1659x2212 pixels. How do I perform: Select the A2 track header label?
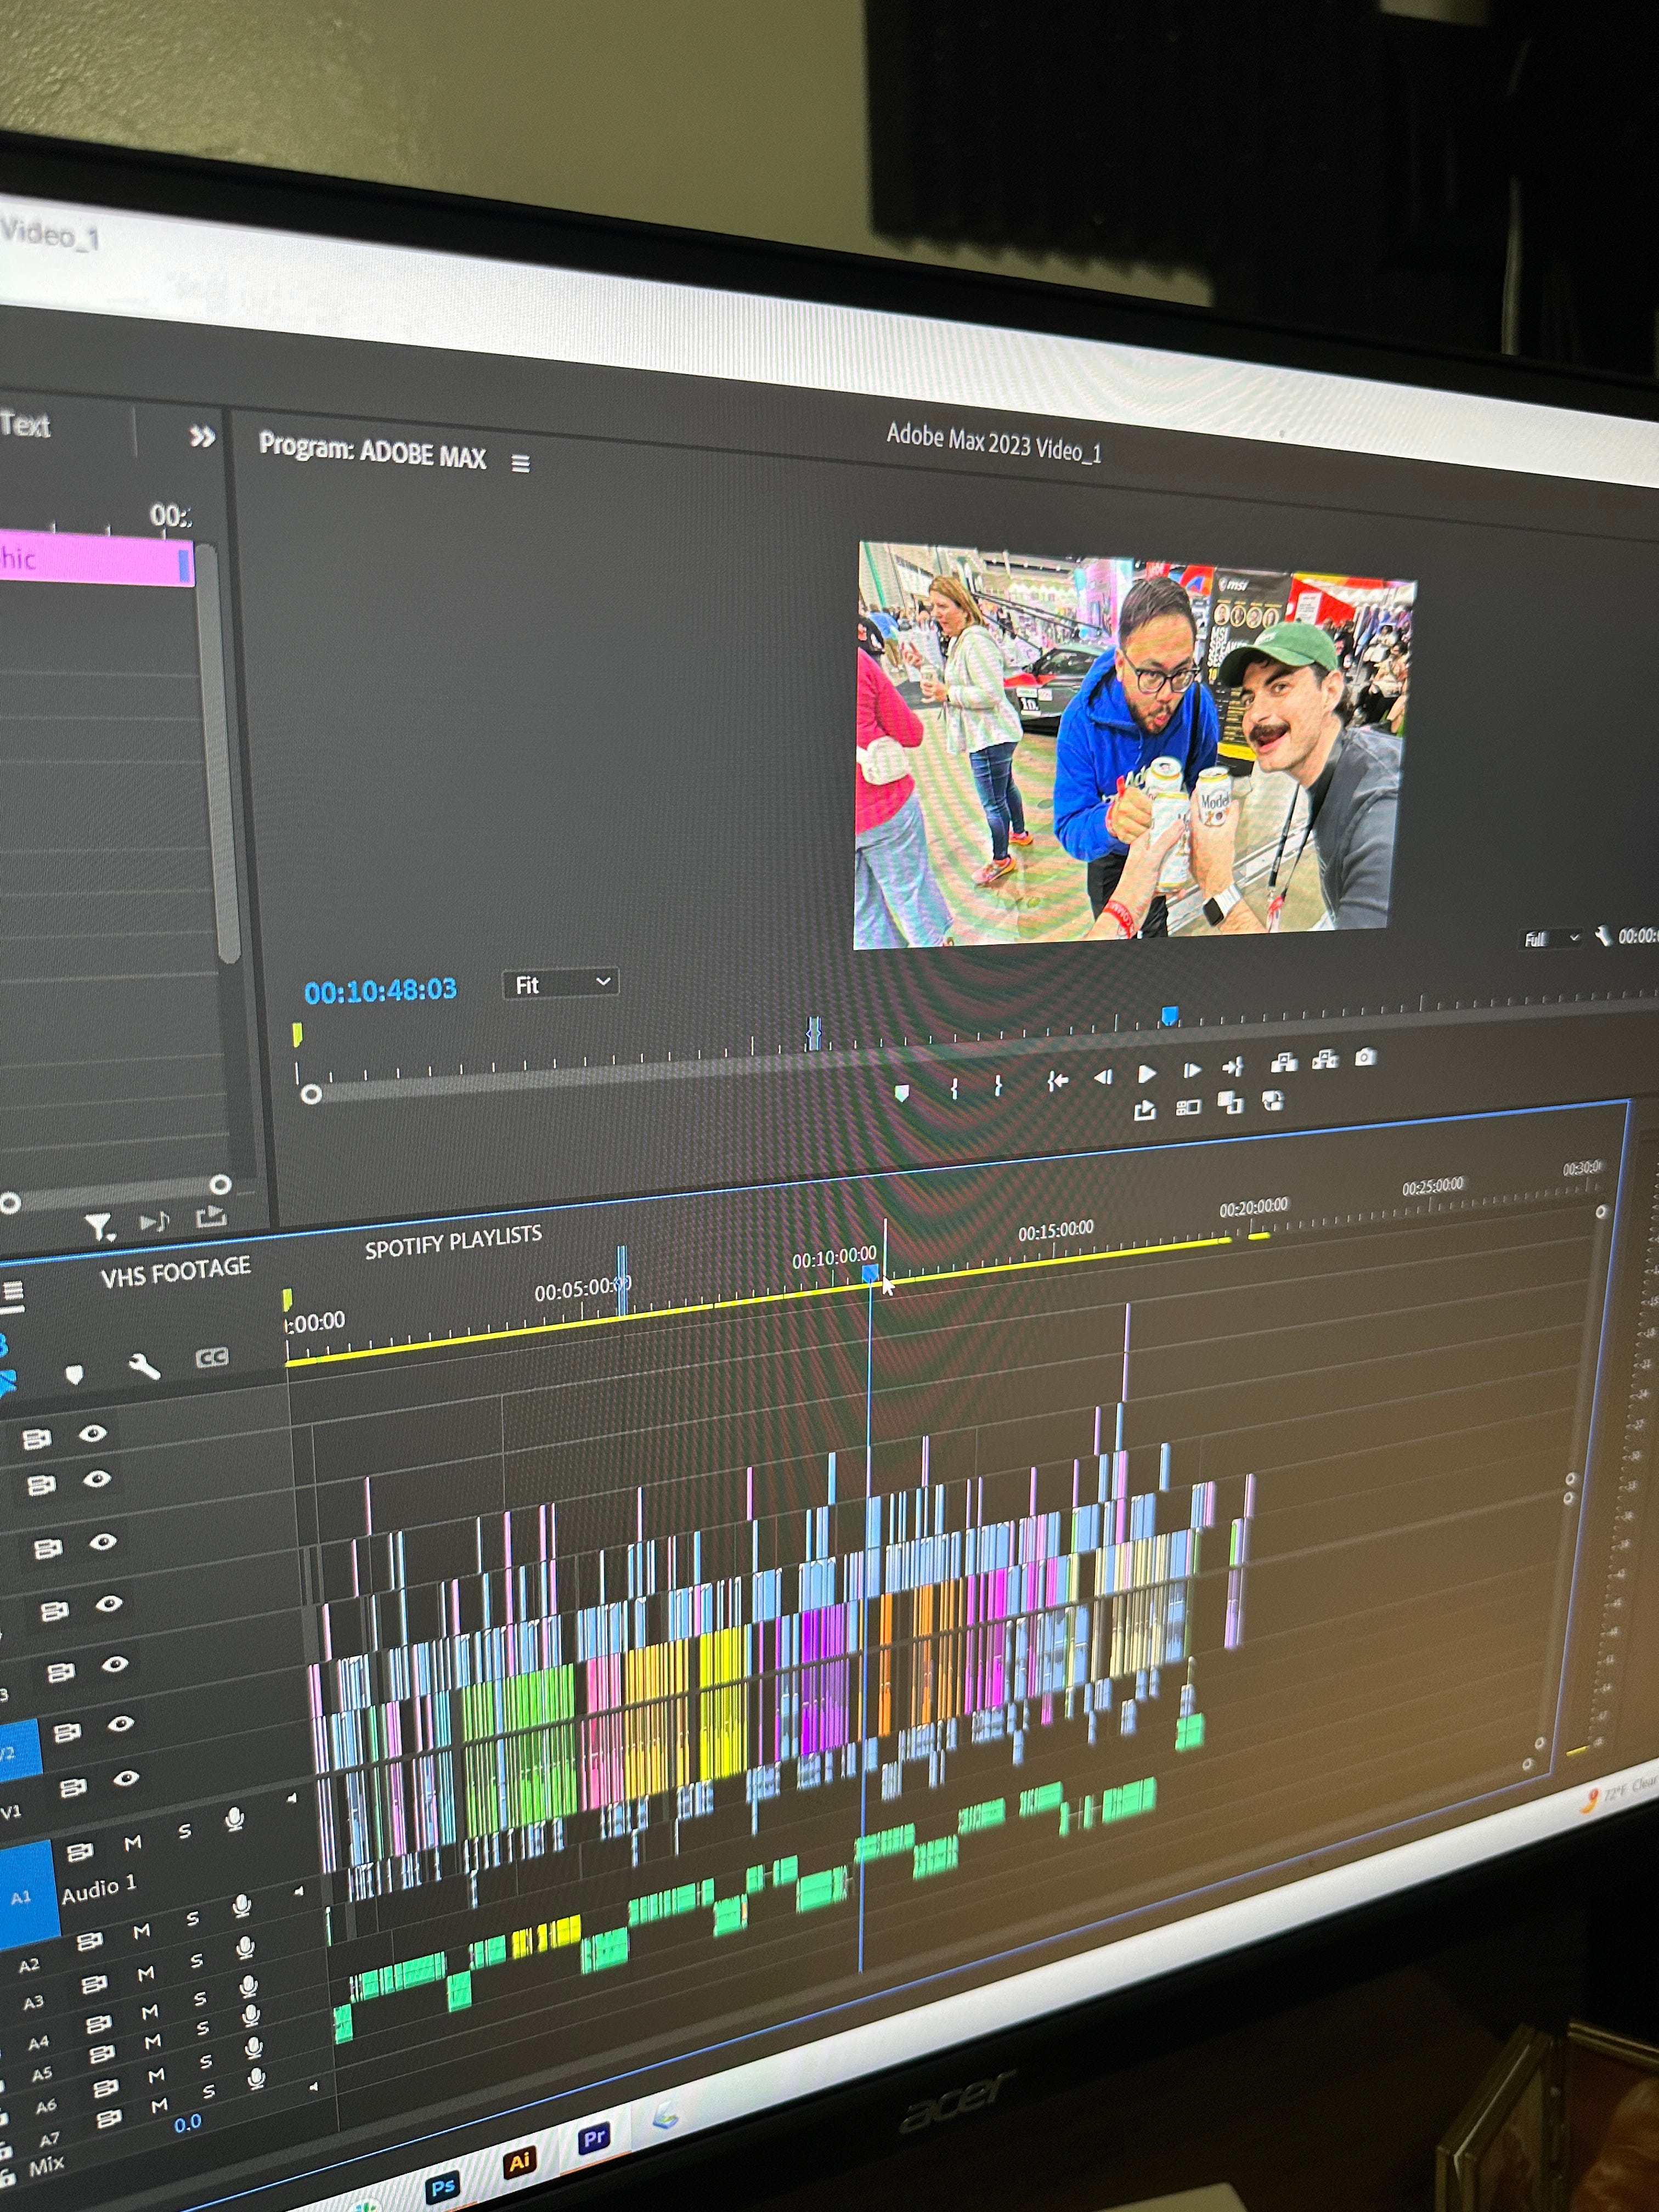(29, 1965)
